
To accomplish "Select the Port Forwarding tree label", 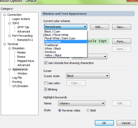I will tap(23, 36).
